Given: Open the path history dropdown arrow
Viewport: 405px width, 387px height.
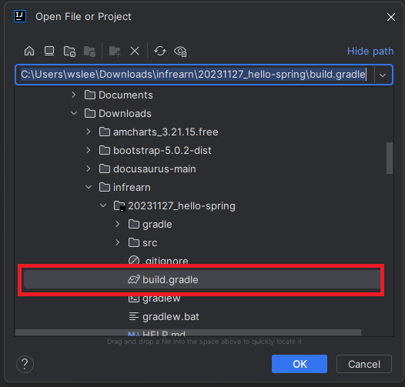Looking at the screenshot, I should click(383, 75).
